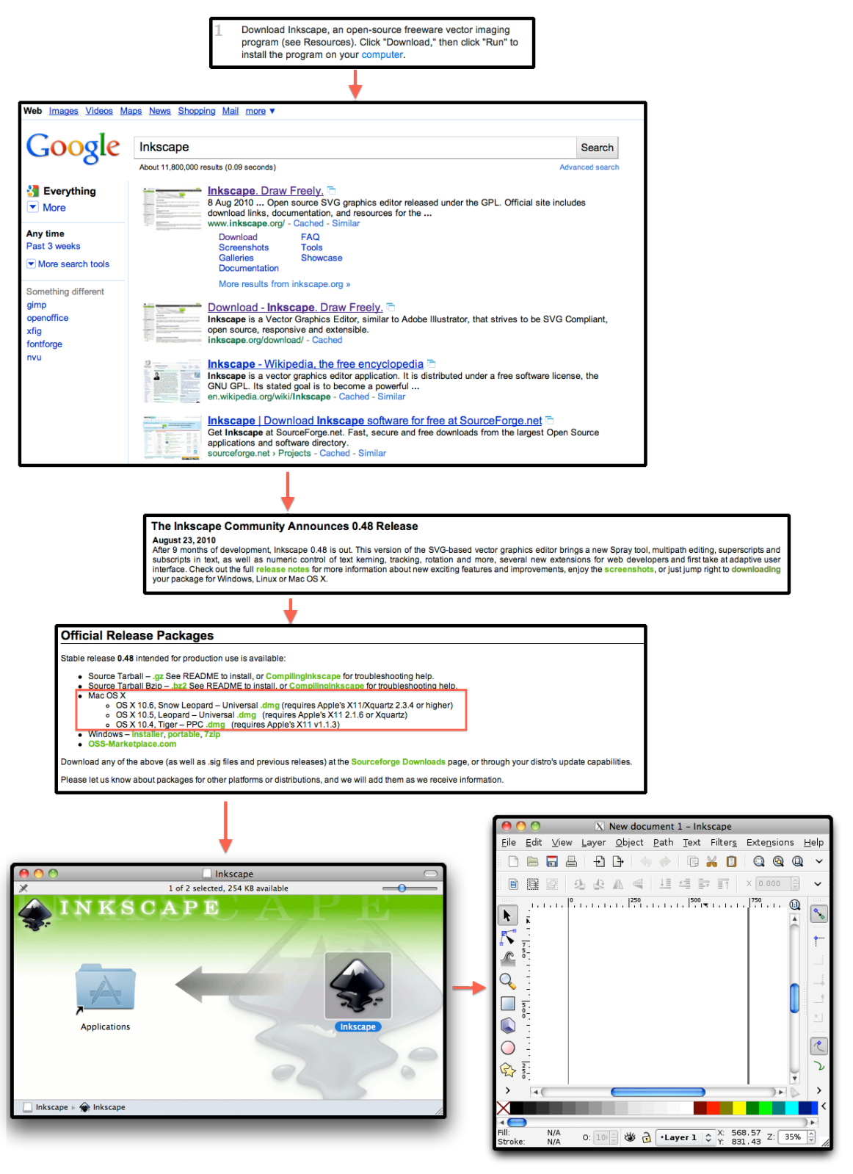The width and height of the screenshot is (853, 1174).
Task: Open the Path menu
Action: tap(663, 842)
